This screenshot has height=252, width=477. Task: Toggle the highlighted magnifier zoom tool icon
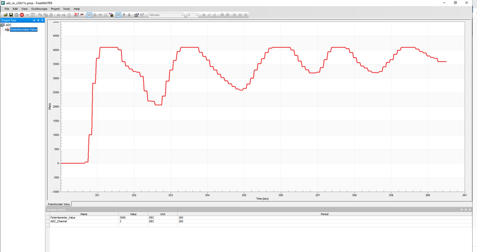tap(89, 15)
